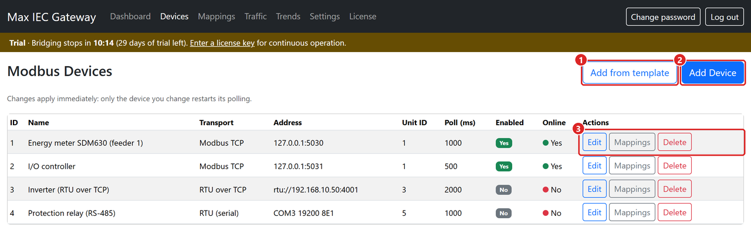Click the 'Protection relay (RS-485)' name cell
The image size is (751, 234).
(x=72, y=213)
